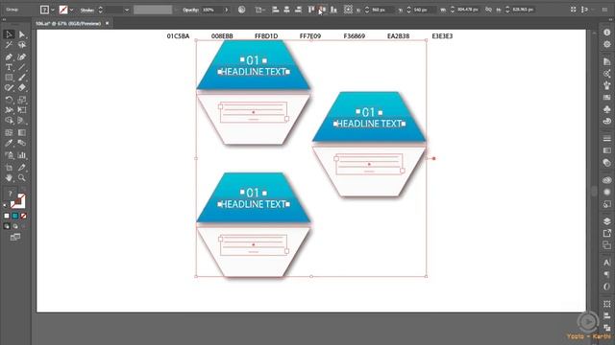Viewport: 615px width, 345px height.
Task: Expand the Opacity slider arrow
Action: (x=227, y=10)
